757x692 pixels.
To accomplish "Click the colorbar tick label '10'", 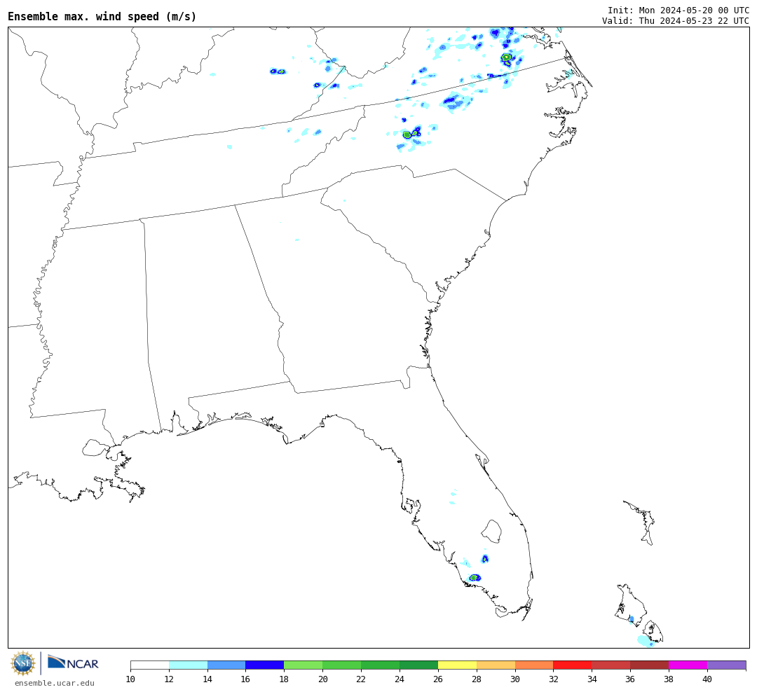I will pos(130,679).
